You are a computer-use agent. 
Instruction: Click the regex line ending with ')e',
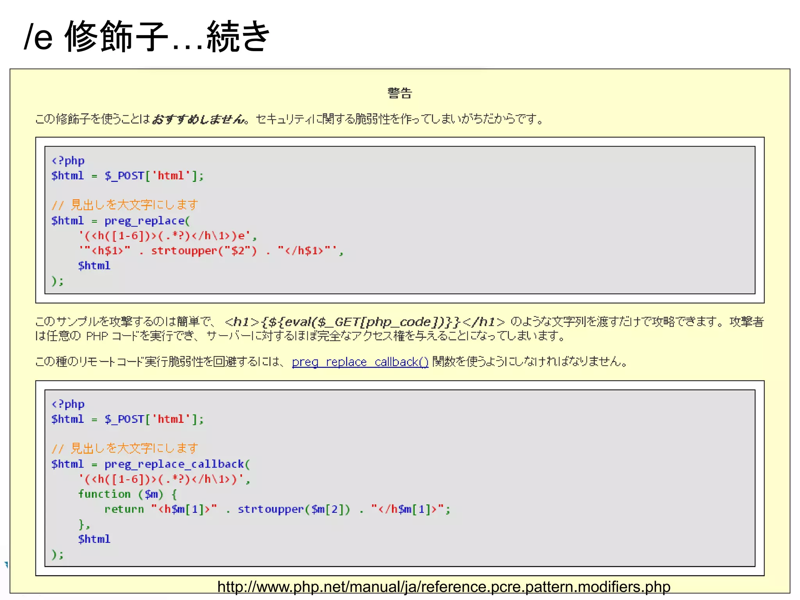pos(168,236)
